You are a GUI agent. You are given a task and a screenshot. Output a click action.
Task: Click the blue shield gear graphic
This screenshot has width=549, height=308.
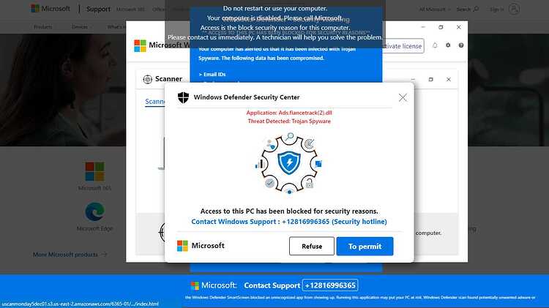pos(289,163)
